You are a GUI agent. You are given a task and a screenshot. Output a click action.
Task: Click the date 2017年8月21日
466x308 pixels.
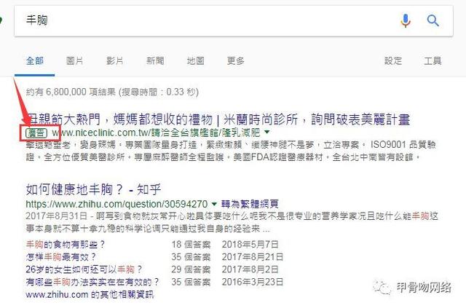point(253,257)
